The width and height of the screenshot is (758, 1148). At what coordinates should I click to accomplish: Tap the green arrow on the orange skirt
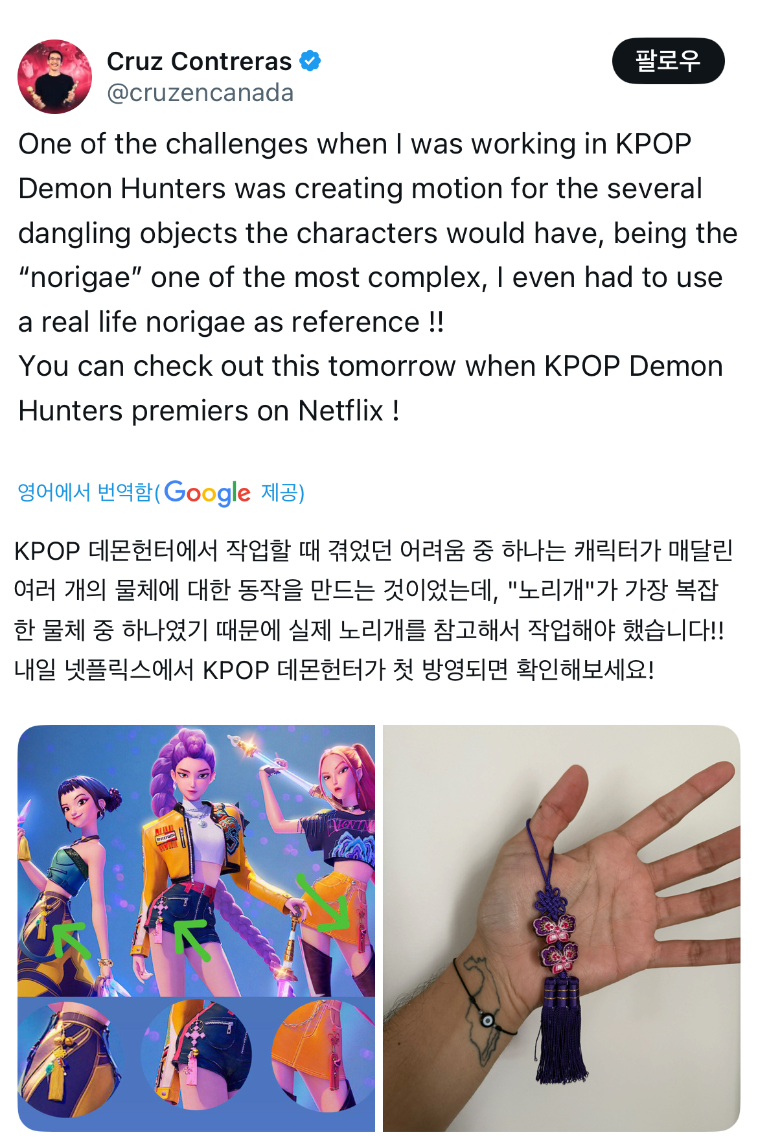pyautogui.click(x=324, y=902)
